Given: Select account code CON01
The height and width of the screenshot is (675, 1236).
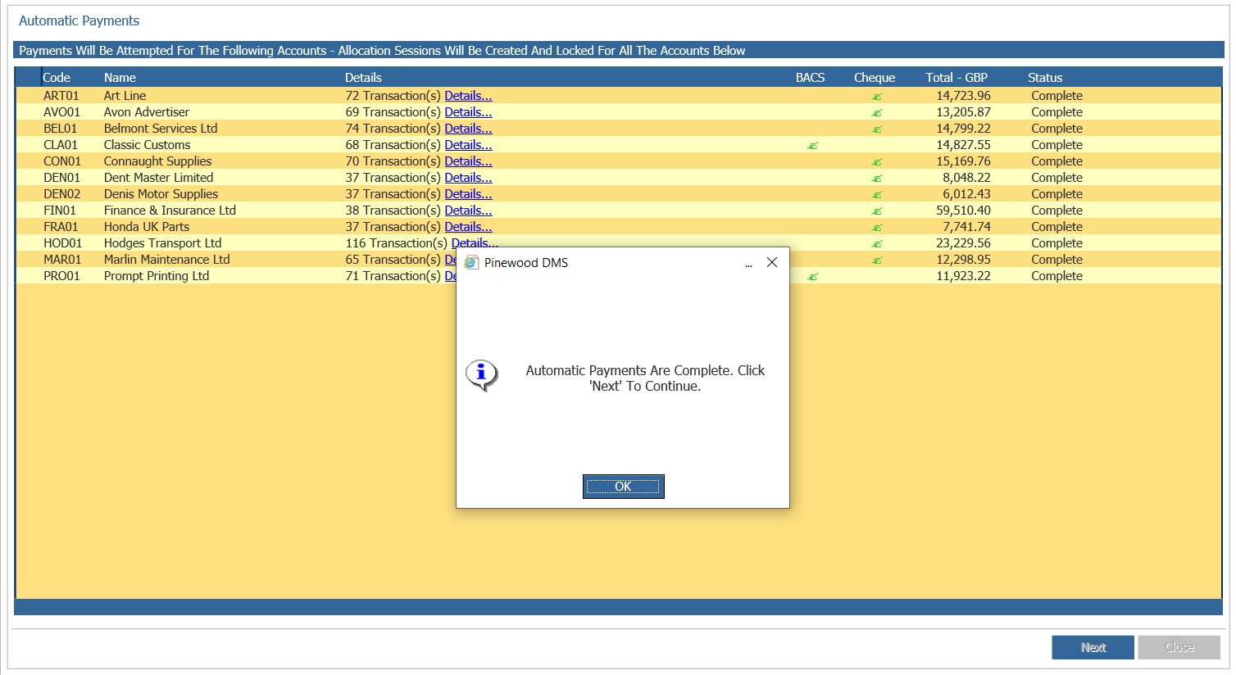Looking at the screenshot, I should click(x=62, y=161).
